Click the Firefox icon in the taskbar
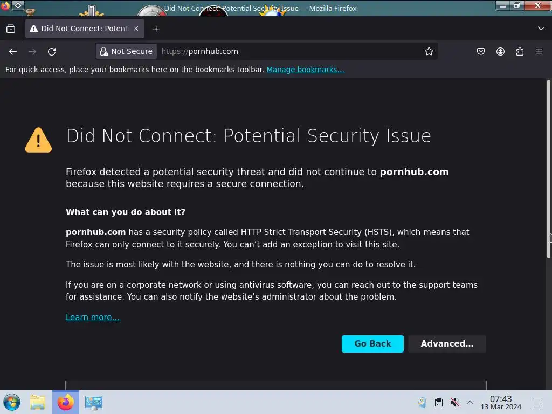 tap(66, 402)
